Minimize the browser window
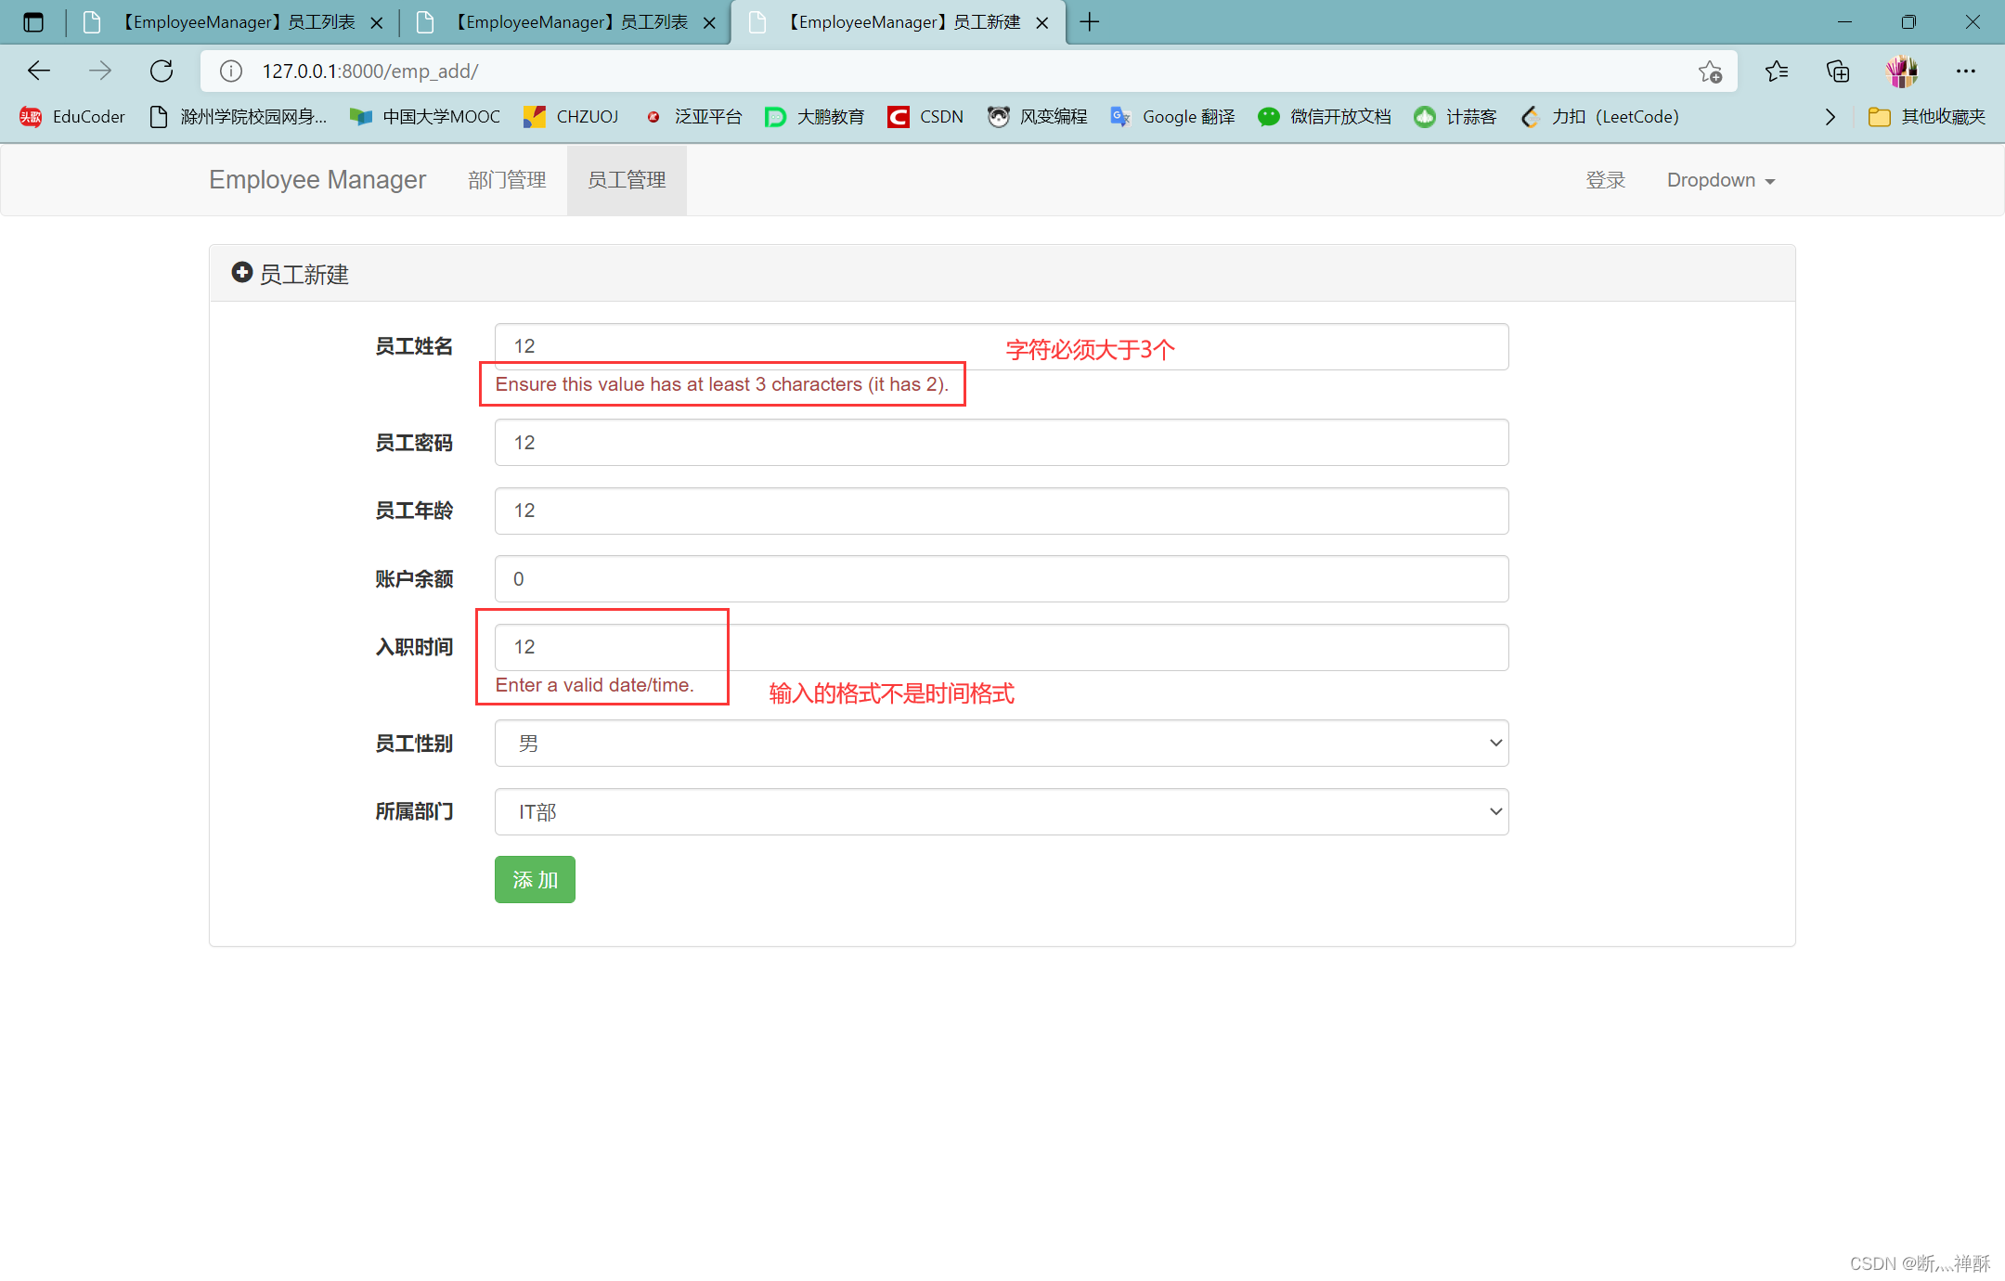Screen dimensions: 2005x1281 click(x=1844, y=22)
